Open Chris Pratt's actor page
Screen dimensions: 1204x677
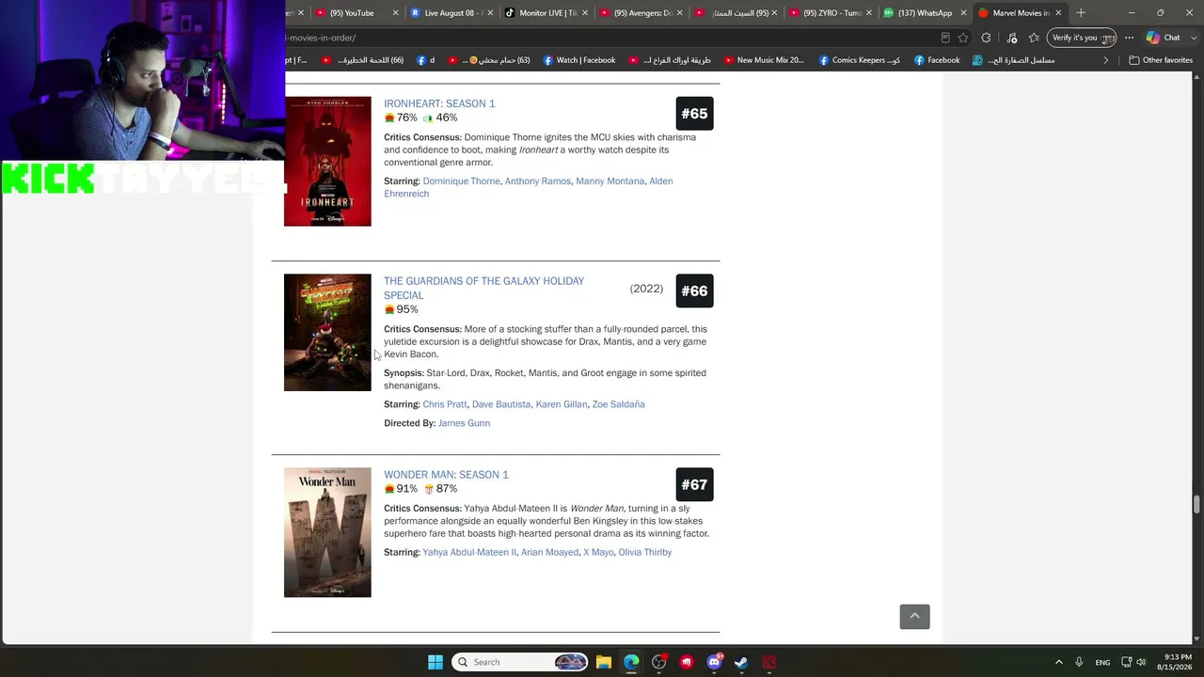445,404
